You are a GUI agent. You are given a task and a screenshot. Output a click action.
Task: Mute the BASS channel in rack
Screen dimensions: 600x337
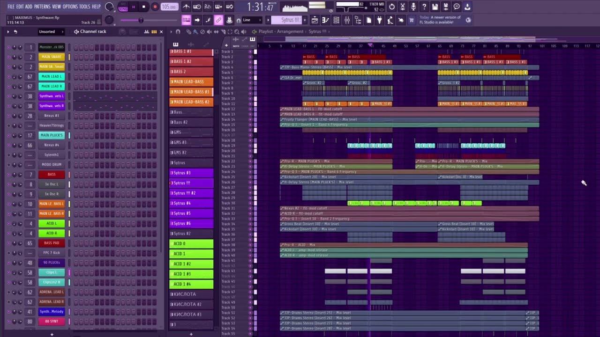pyautogui.click(x=8, y=175)
